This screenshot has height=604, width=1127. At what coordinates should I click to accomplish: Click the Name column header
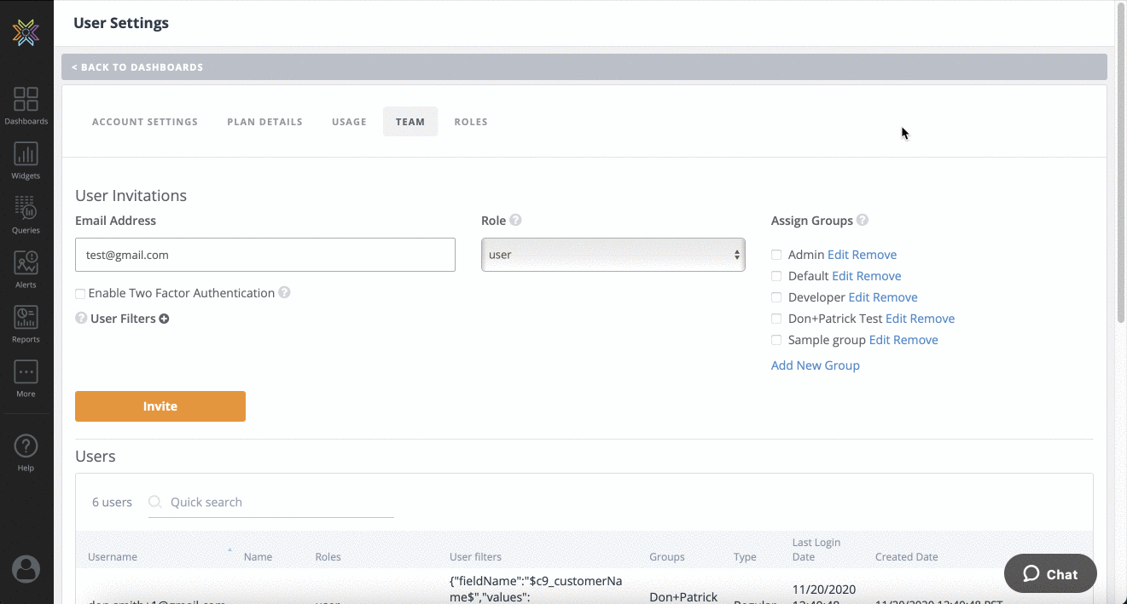[258, 557]
